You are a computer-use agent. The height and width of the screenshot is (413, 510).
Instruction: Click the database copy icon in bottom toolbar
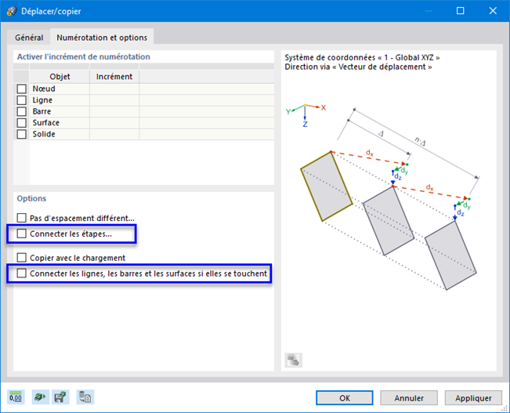point(85,397)
